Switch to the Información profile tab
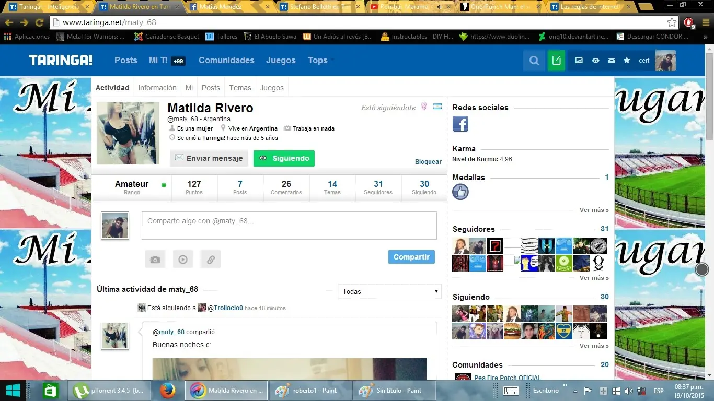The width and height of the screenshot is (714, 401). 157,88
